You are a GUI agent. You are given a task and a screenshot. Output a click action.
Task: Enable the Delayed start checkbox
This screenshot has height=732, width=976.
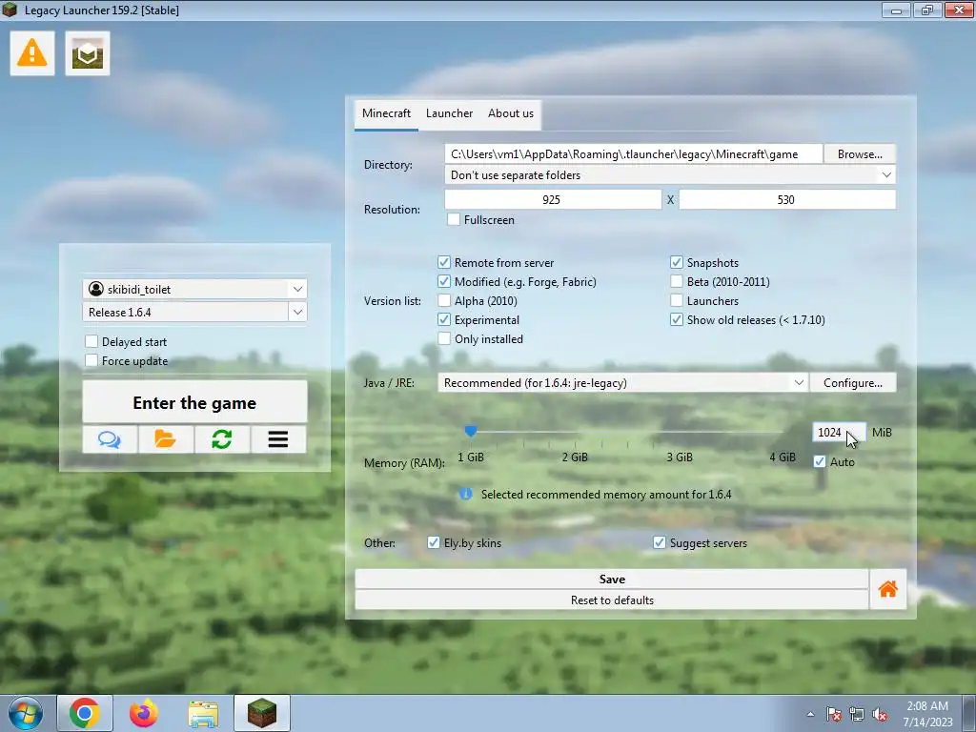click(x=91, y=342)
